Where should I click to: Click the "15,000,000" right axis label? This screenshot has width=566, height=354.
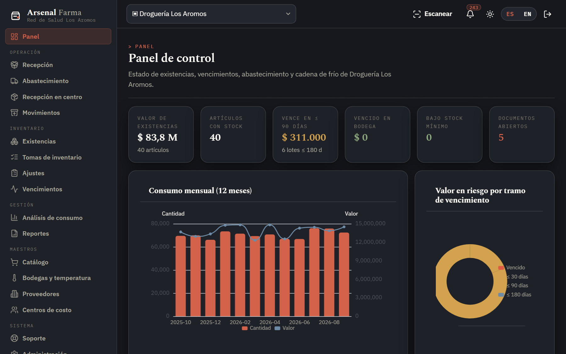click(x=370, y=223)
